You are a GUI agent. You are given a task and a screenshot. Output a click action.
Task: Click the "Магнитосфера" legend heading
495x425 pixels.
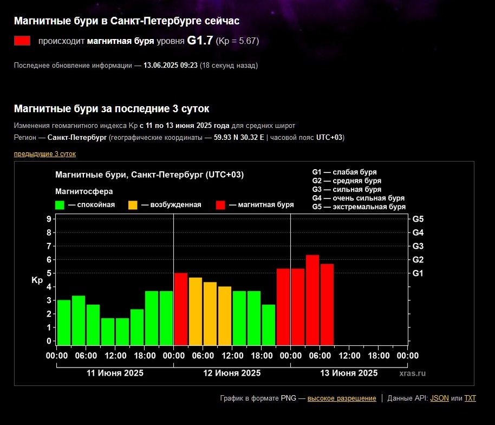click(x=84, y=191)
